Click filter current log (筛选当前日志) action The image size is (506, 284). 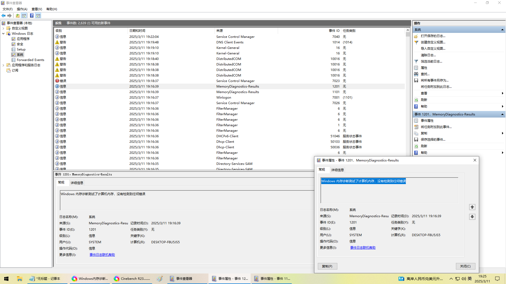click(431, 62)
